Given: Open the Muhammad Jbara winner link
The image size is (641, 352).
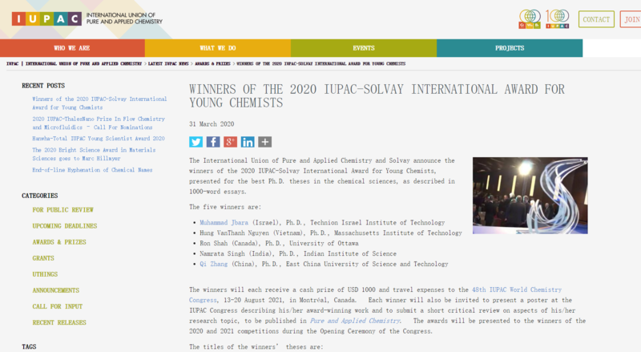Looking at the screenshot, I should coord(224,221).
